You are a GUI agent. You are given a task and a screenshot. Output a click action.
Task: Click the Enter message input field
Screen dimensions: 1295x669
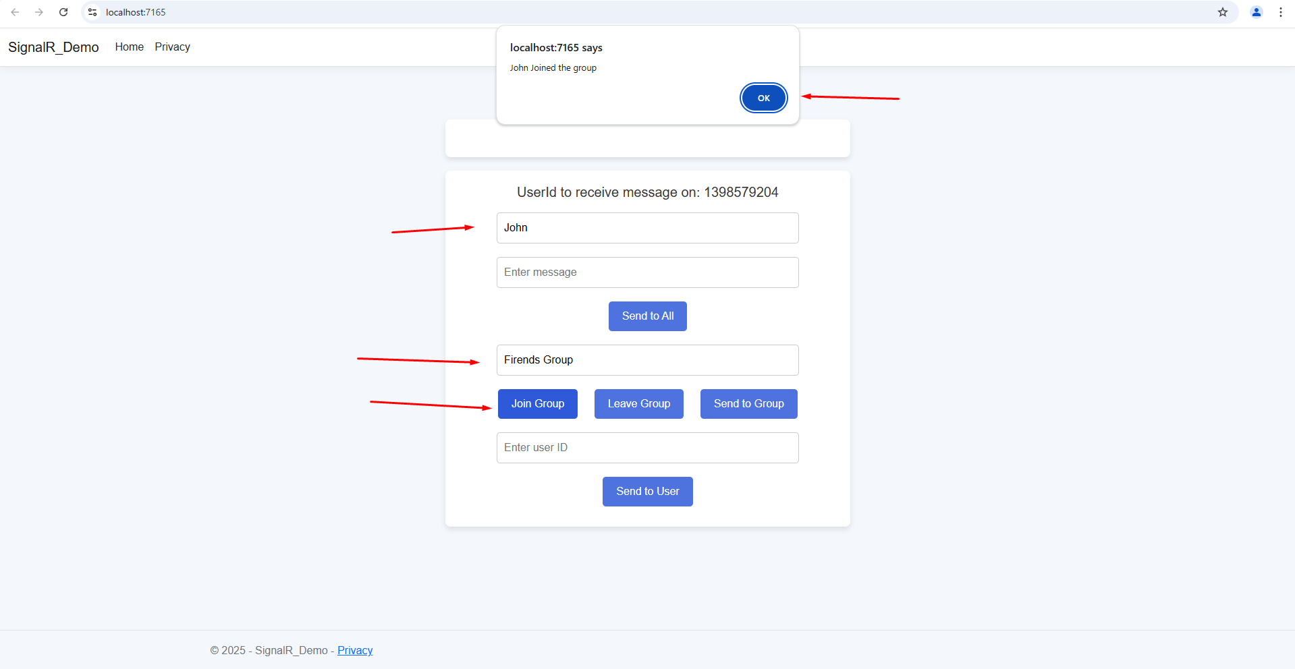[x=647, y=272]
